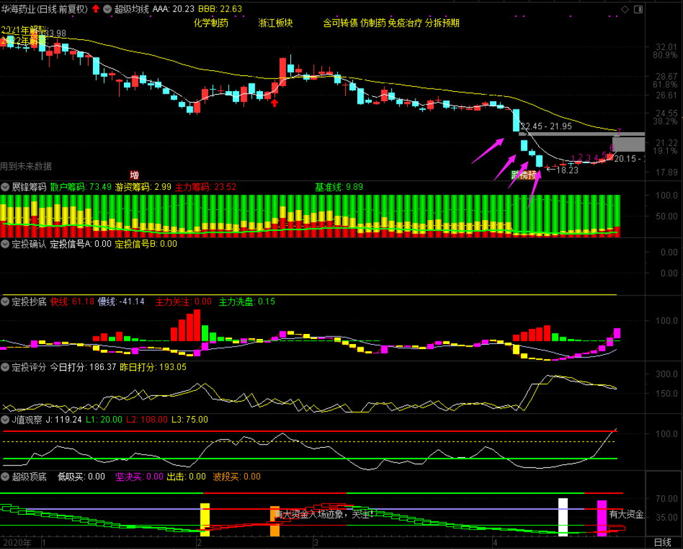This screenshot has height=549, width=683.
Task: Click the 华海药业(日线.前复权) chart title
Action: click(x=44, y=9)
